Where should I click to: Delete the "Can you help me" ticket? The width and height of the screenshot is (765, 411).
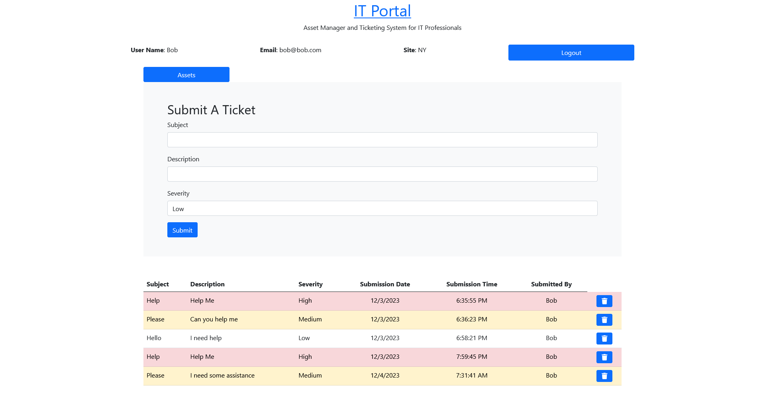pyautogui.click(x=604, y=319)
